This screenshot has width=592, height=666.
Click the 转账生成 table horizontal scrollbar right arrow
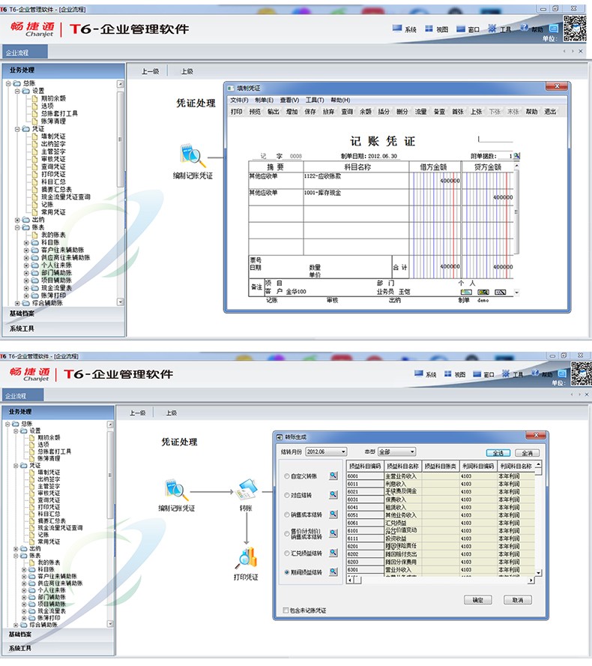tap(531, 580)
